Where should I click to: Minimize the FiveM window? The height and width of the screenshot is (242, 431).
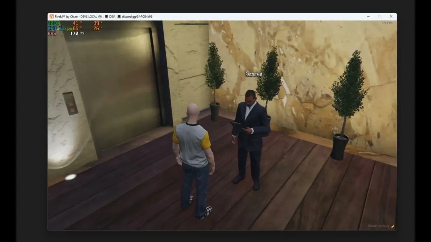coord(368,16)
